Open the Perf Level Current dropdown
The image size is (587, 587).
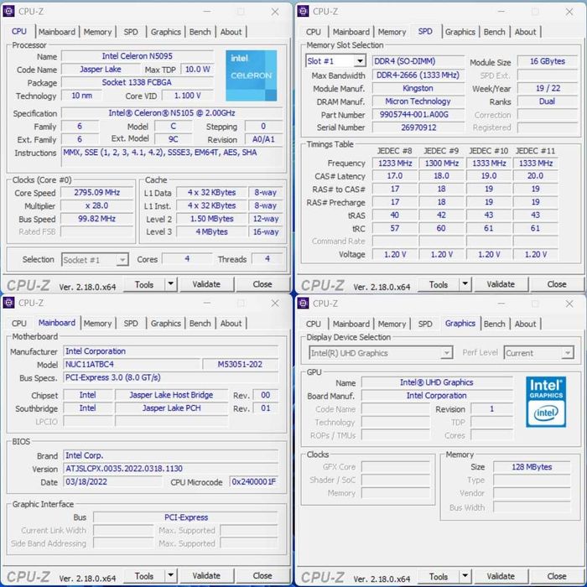[x=538, y=353]
